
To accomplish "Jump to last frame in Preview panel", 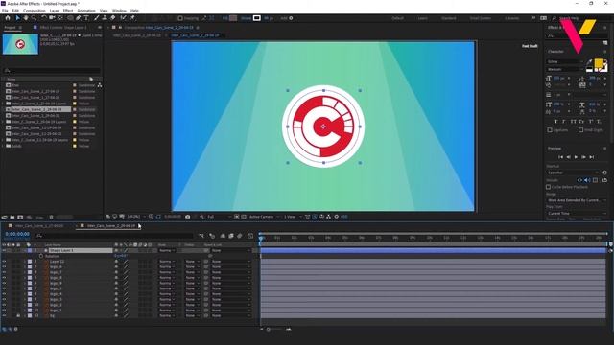I will tap(592, 157).
